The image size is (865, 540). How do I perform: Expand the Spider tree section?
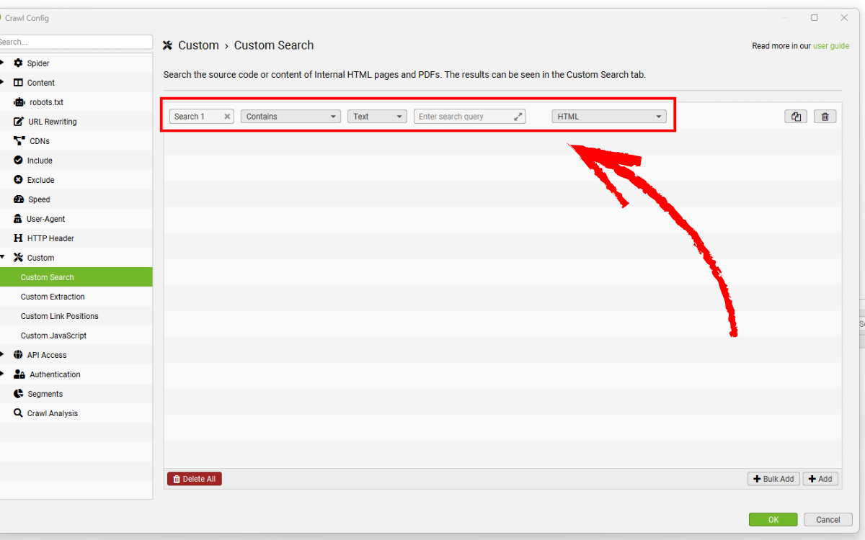tap(2, 63)
